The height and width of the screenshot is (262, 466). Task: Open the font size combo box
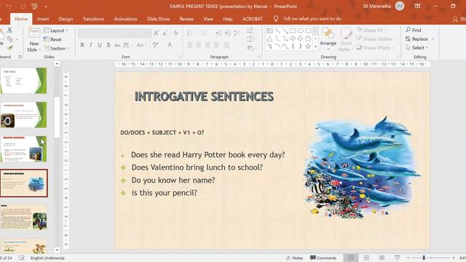pos(143,33)
